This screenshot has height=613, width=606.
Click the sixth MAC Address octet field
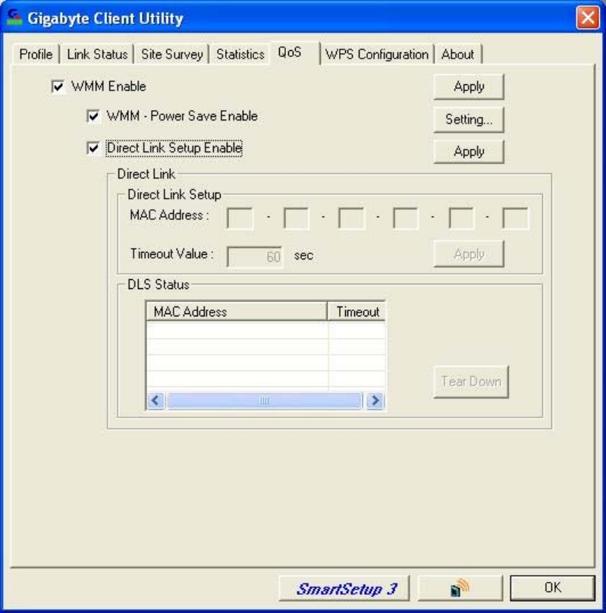point(515,218)
